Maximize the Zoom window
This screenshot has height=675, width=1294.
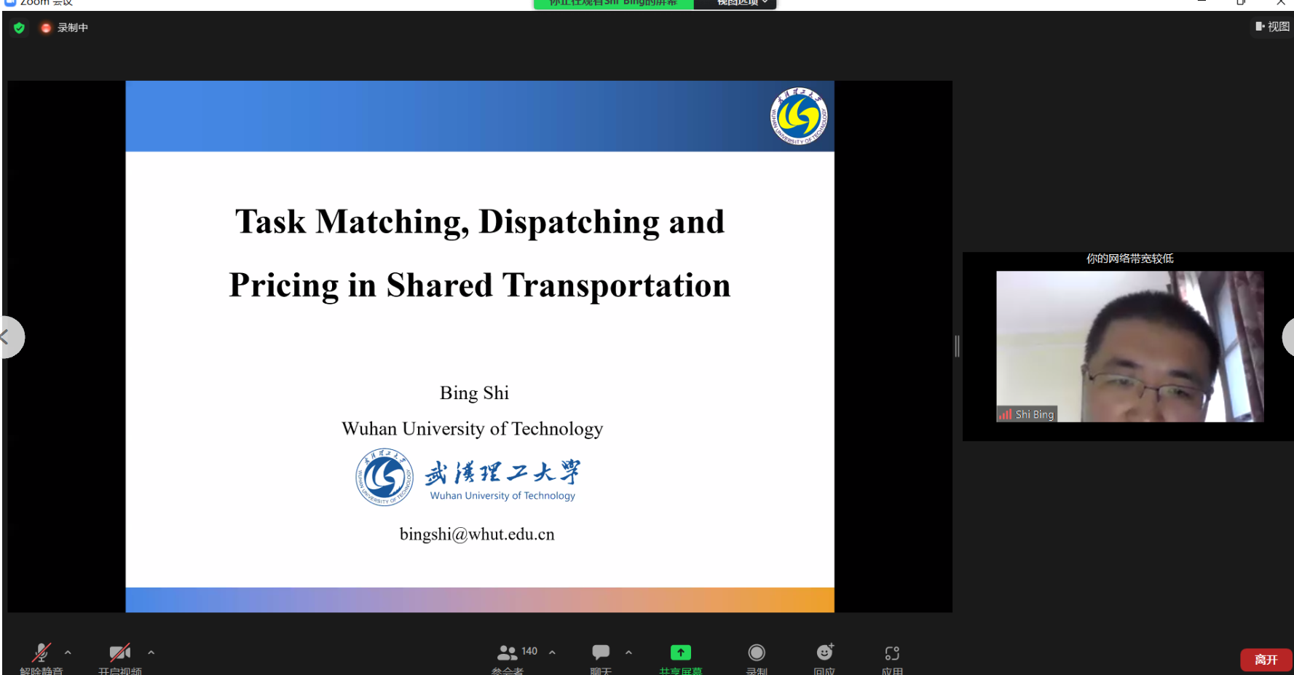tap(1241, 3)
